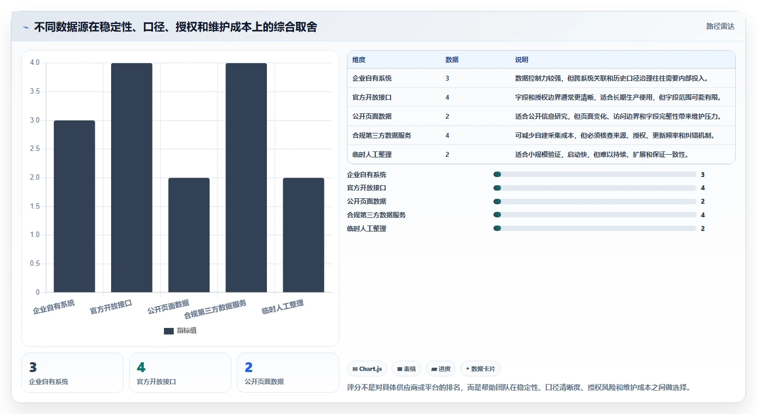Click the footer note starting 评分不是
757x414 pixels.
tap(518, 388)
